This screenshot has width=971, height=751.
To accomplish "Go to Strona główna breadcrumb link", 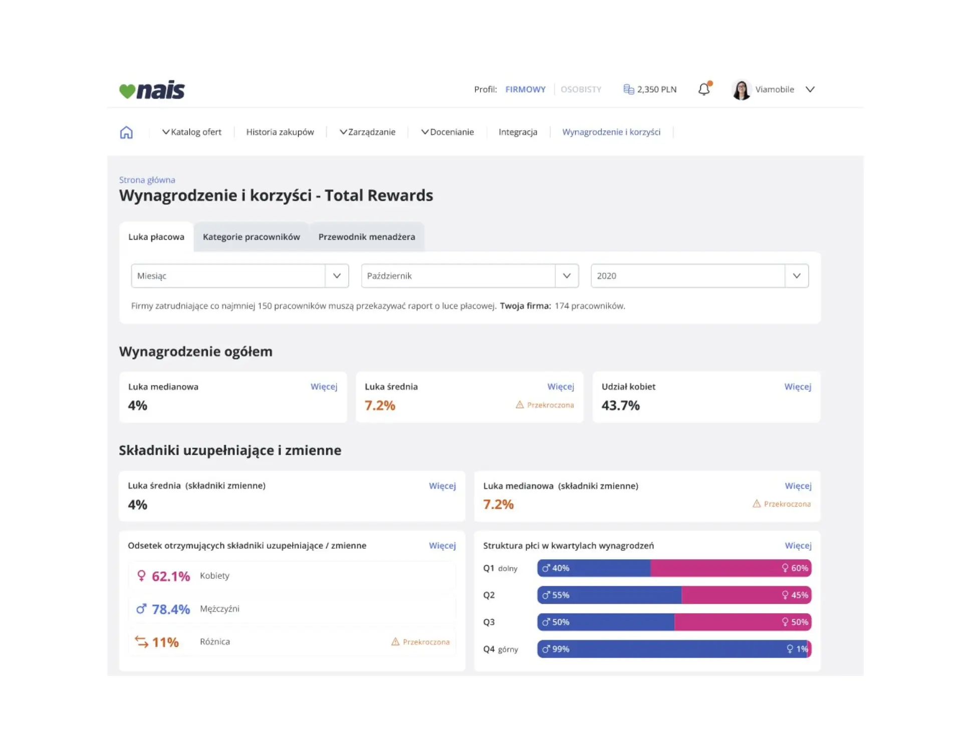I will click(x=147, y=180).
